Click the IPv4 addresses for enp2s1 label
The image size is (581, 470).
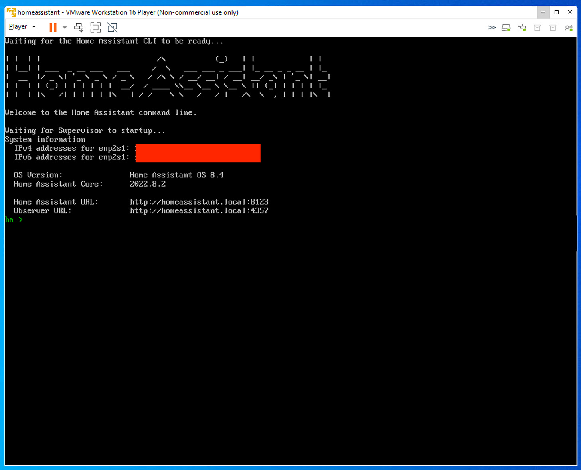[72, 148]
